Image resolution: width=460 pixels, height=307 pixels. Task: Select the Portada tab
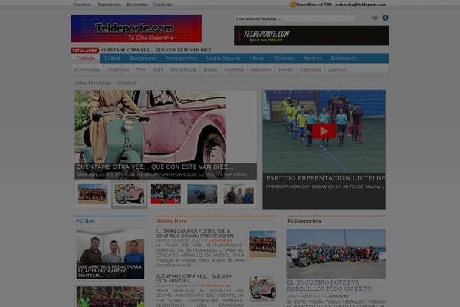point(85,58)
